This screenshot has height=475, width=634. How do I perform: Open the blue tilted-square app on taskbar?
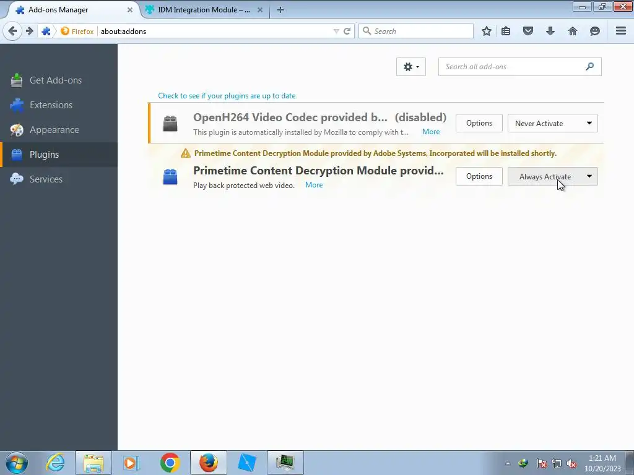click(247, 463)
